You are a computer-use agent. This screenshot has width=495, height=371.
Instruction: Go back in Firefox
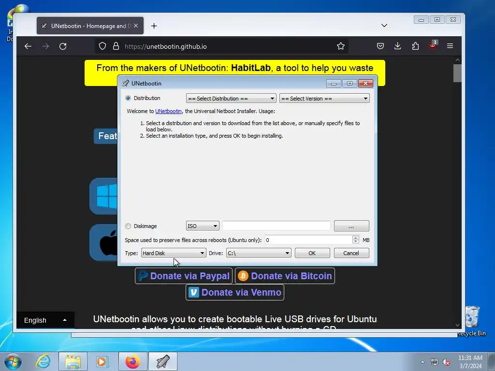[x=28, y=46]
